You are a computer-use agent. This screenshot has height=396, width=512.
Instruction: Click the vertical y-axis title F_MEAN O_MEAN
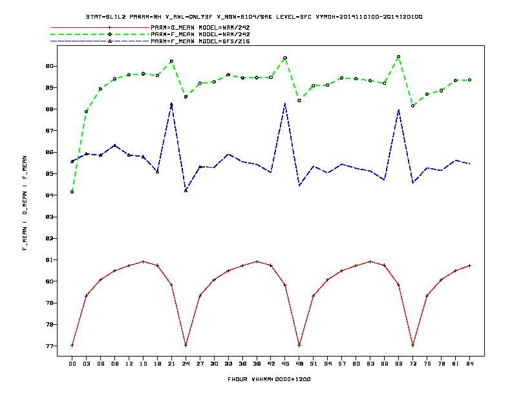coord(25,203)
